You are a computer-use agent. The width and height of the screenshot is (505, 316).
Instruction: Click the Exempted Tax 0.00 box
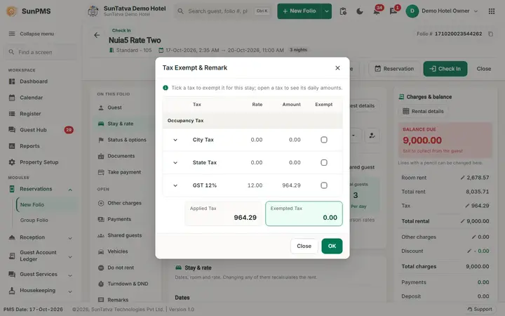(x=304, y=213)
